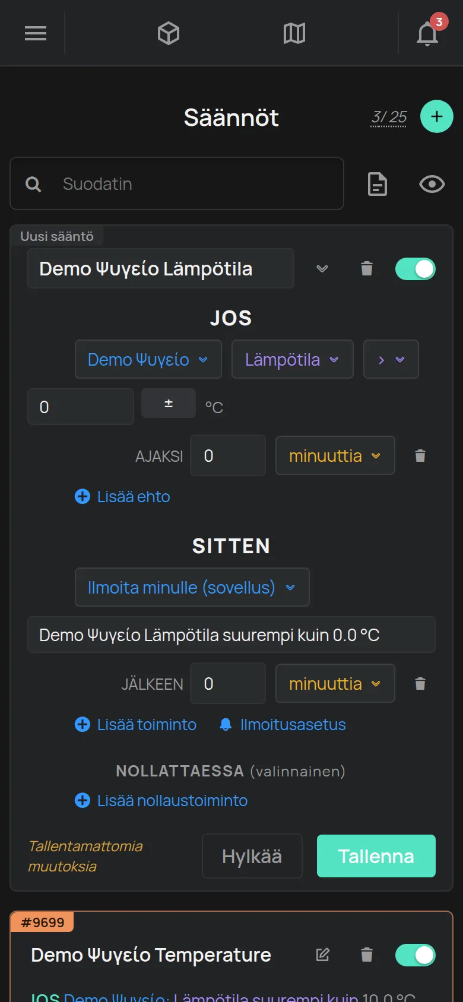Screen dimensions: 463x1002
Task: Toggle the Demo Ψυγείο Temperature rule switch
Action: pos(416,955)
